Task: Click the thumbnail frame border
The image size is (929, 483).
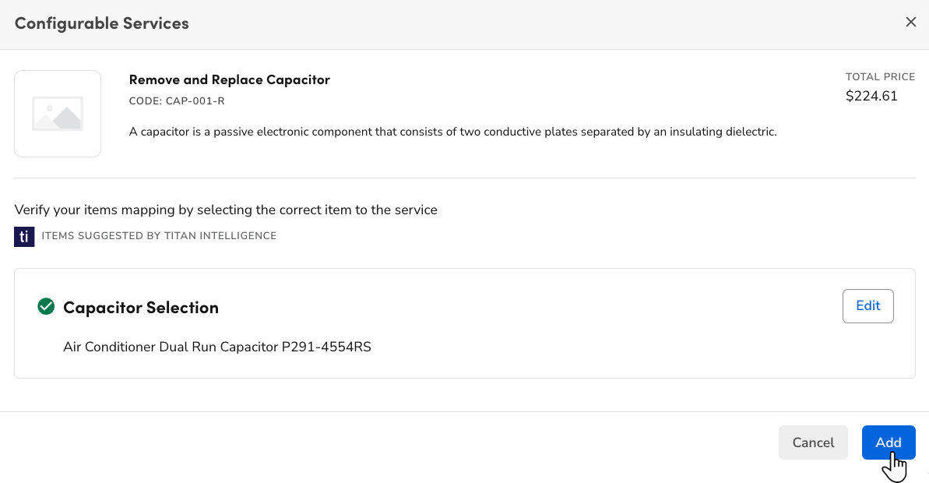Action: (58, 71)
